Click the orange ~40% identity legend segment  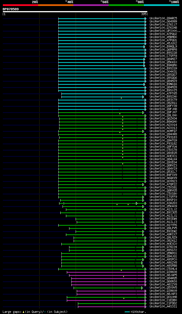click(x=56, y=5)
